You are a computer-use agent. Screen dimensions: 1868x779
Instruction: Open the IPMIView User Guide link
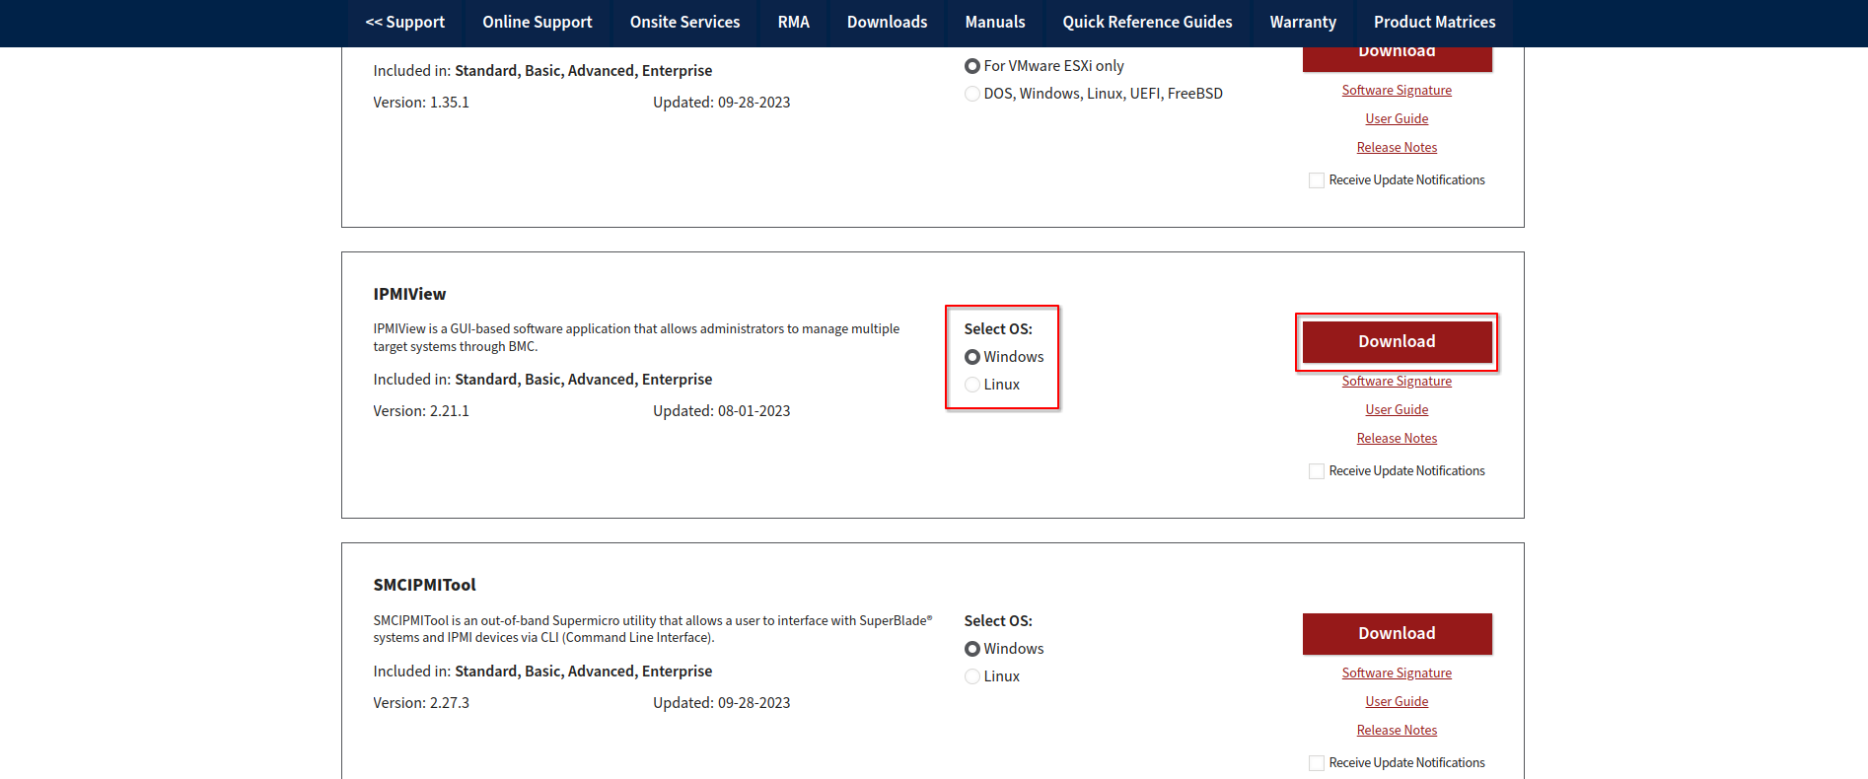pyautogui.click(x=1397, y=410)
